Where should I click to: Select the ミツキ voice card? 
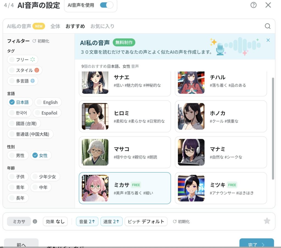tap(221, 188)
